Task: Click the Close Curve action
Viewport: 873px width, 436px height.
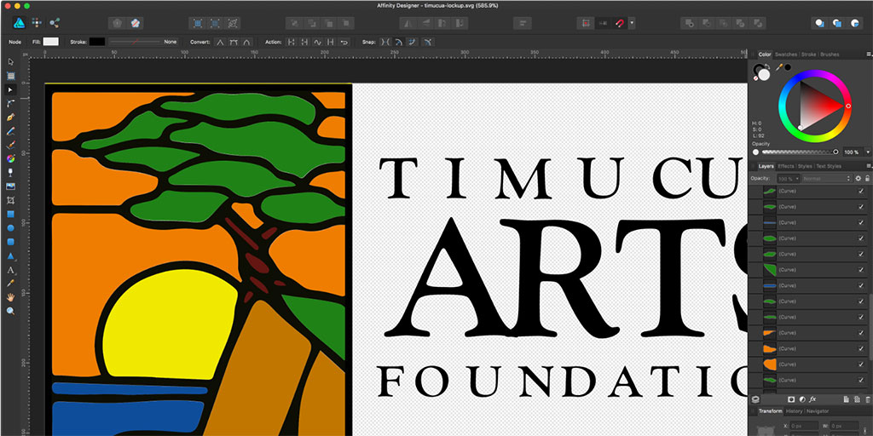Action: (x=304, y=42)
